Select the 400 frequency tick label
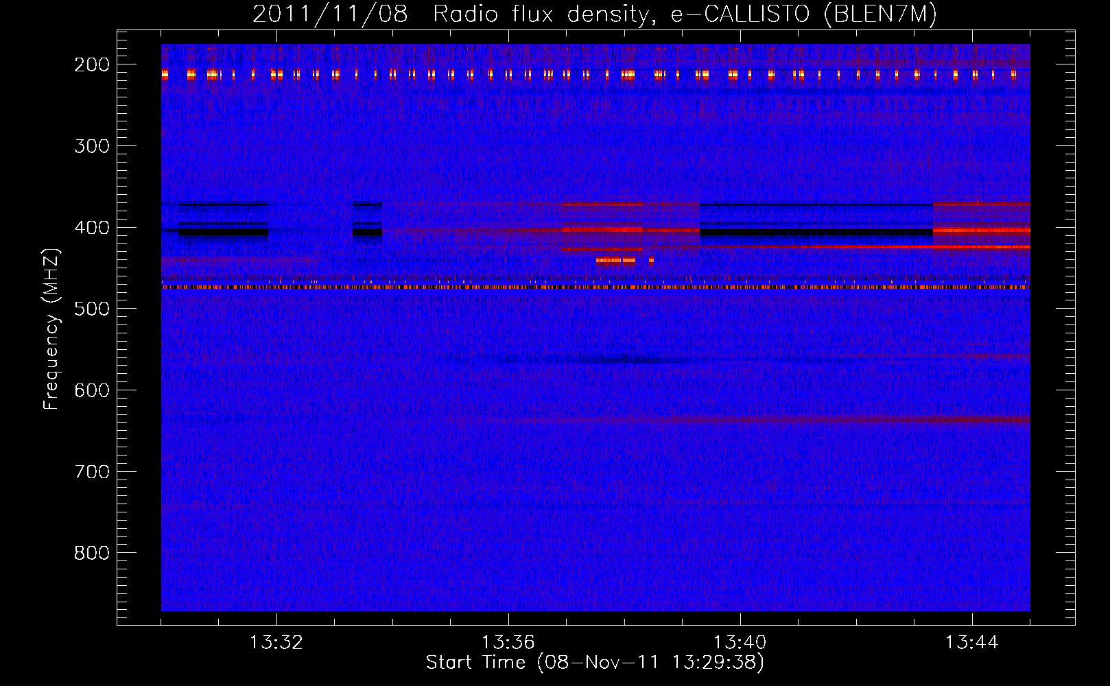Image resolution: width=1110 pixels, height=686 pixels. click(91, 228)
